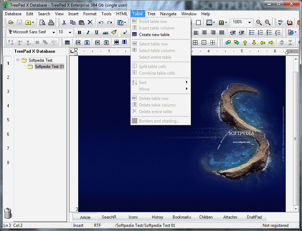Click the yellow right arrow icon
302x231 pixels.
(271, 43)
